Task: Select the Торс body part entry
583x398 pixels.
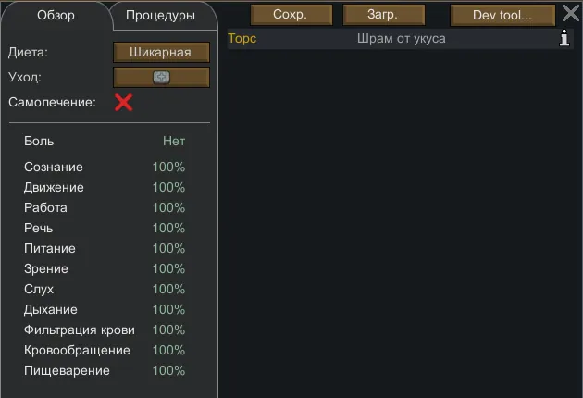Action: (242, 39)
